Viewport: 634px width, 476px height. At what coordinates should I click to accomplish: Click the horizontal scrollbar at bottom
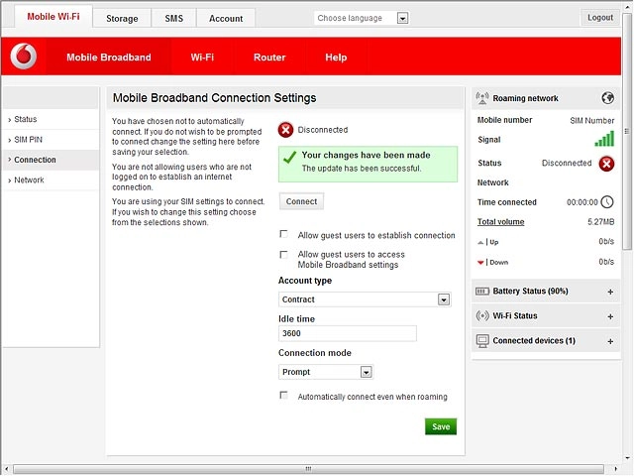308,469
